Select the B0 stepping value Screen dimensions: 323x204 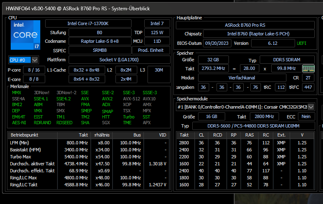point(100,32)
